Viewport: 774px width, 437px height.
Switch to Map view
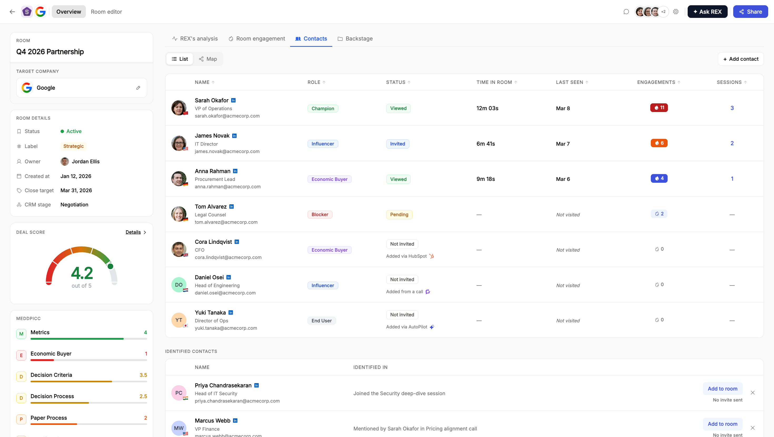pos(208,59)
